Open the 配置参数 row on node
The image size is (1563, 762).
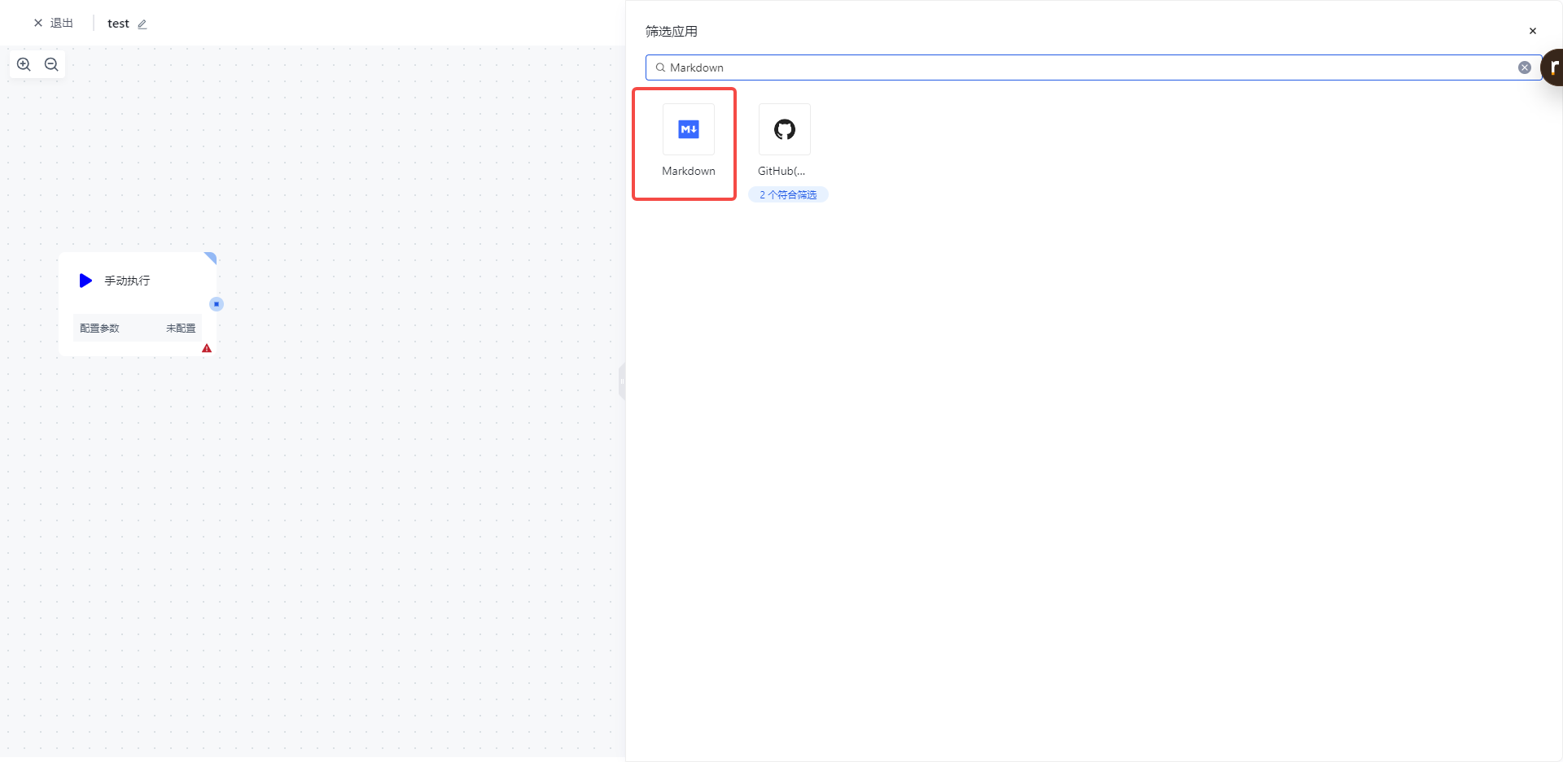(x=100, y=329)
